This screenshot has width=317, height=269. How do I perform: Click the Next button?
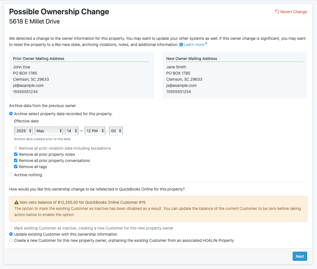pos(300,256)
